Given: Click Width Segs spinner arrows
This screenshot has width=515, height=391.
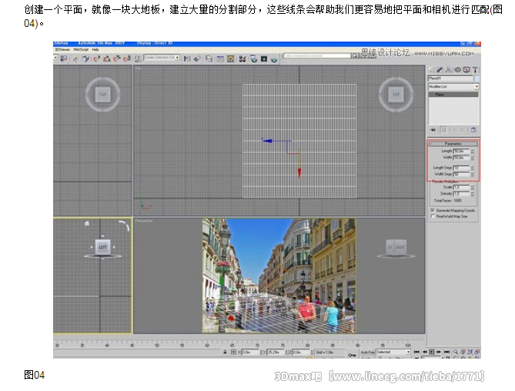Looking at the screenshot, I should pos(472,174).
